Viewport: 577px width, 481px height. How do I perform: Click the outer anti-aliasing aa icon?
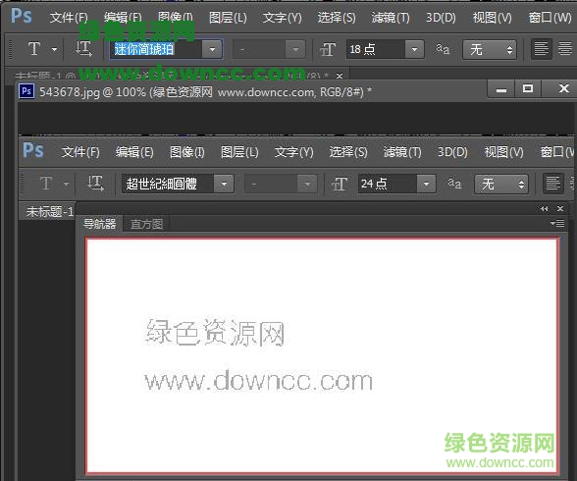(443, 48)
